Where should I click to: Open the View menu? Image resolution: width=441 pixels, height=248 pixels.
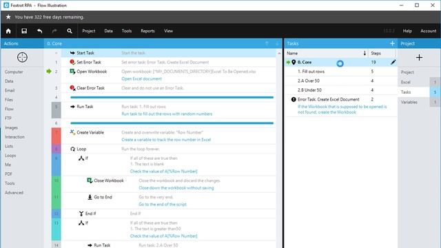point(168,31)
